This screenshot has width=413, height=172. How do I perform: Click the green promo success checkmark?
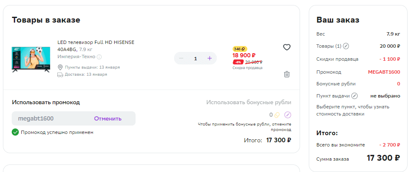(15, 132)
